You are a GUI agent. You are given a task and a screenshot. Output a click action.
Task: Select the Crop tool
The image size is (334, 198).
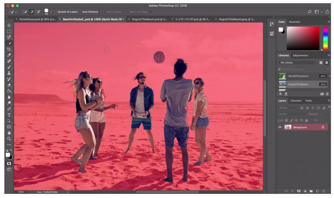[x=9, y=49]
